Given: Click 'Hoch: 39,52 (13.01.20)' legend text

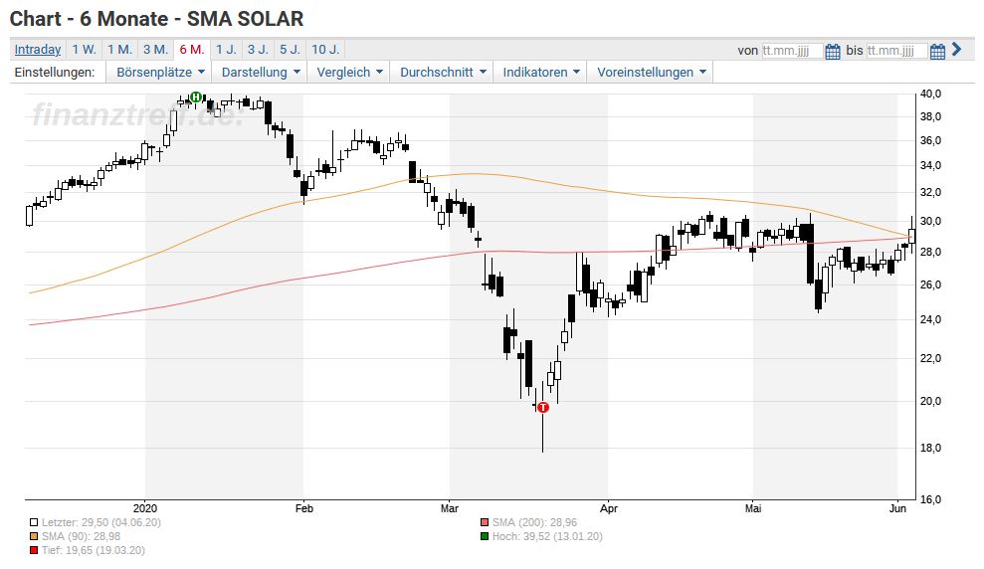Looking at the screenshot, I should coord(547,536).
